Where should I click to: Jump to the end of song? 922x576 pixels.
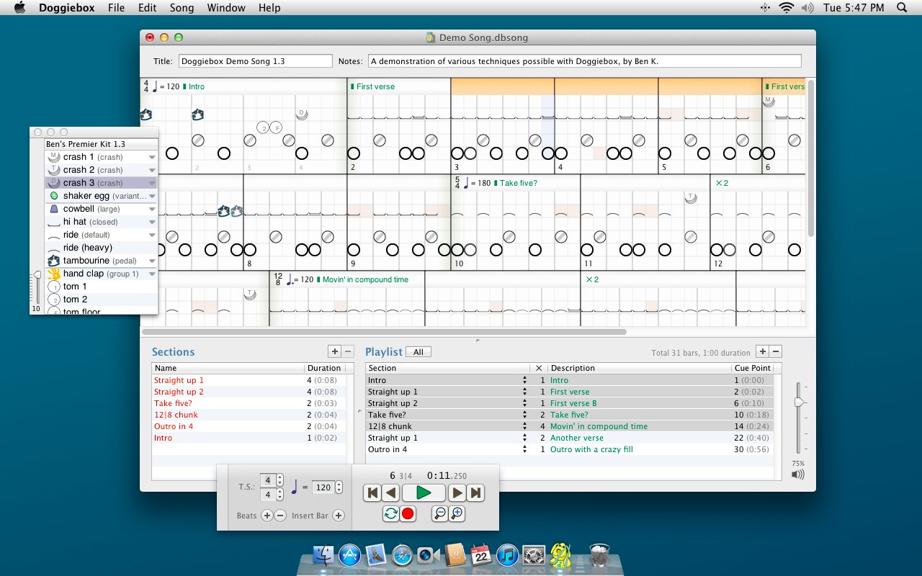(x=475, y=493)
